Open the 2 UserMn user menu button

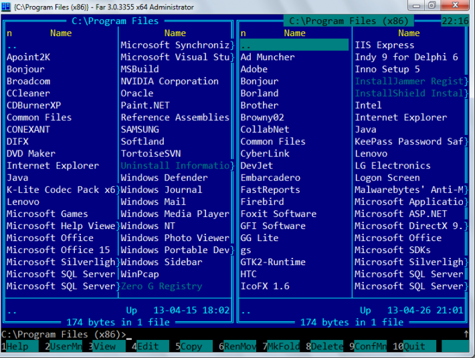pos(64,346)
